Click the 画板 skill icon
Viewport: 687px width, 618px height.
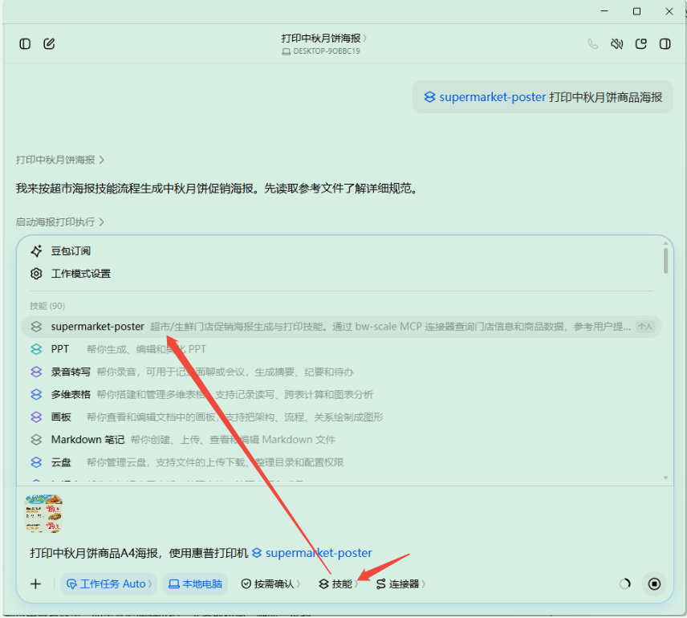coord(36,417)
